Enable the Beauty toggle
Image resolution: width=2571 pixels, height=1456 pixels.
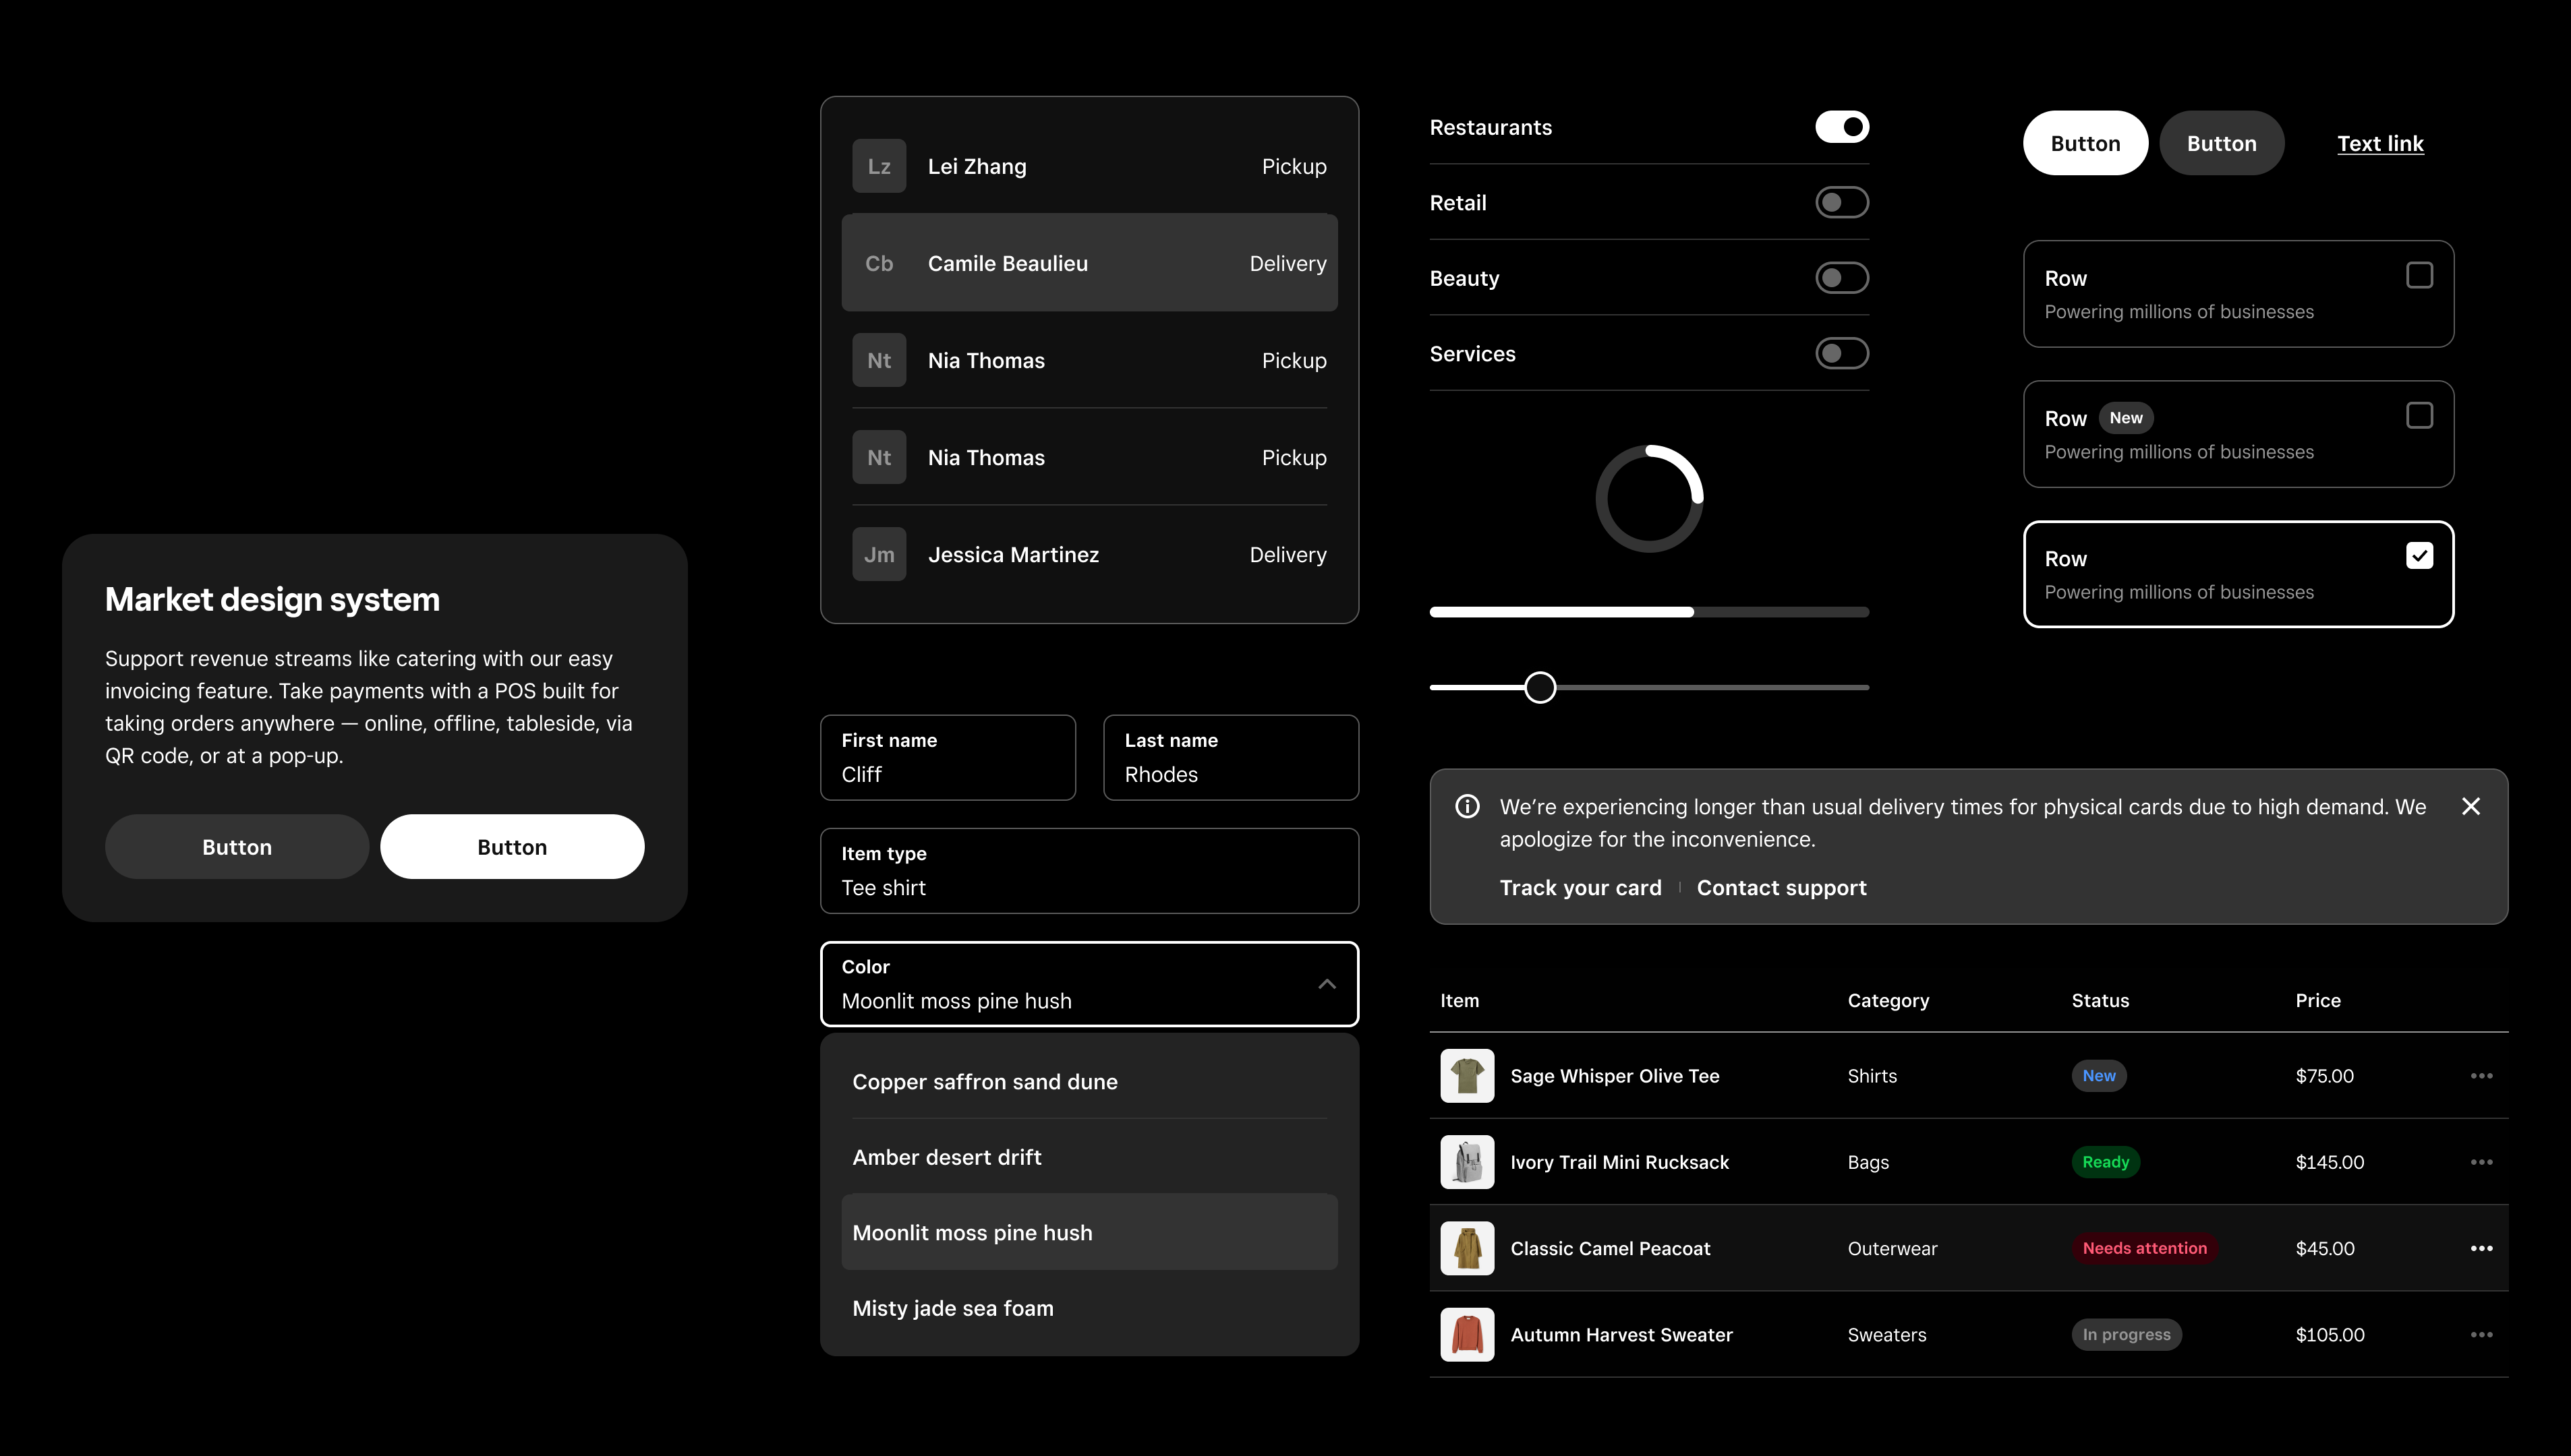[x=1842, y=278]
